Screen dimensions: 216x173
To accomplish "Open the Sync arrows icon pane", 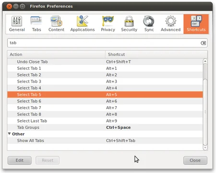I will coord(149,24).
